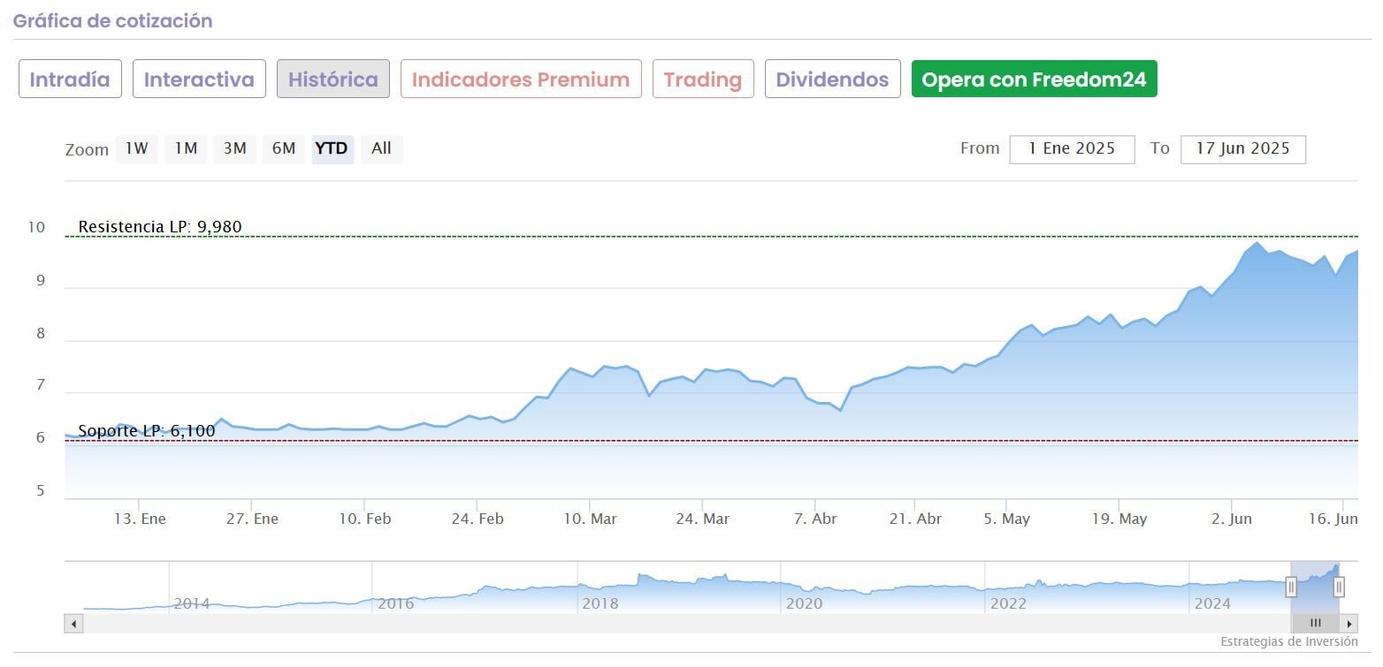The image size is (1383, 667).
Task: Select the 3M zoom range
Action: pos(234,148)
